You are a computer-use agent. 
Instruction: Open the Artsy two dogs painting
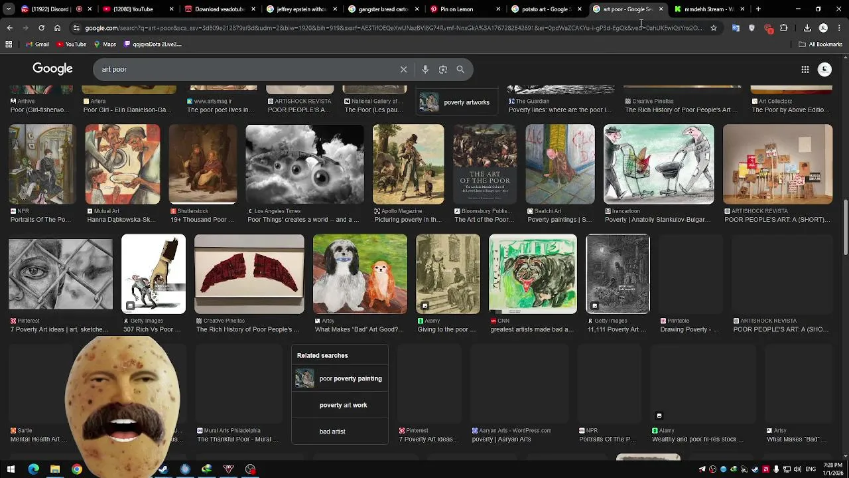pos(360,274)
